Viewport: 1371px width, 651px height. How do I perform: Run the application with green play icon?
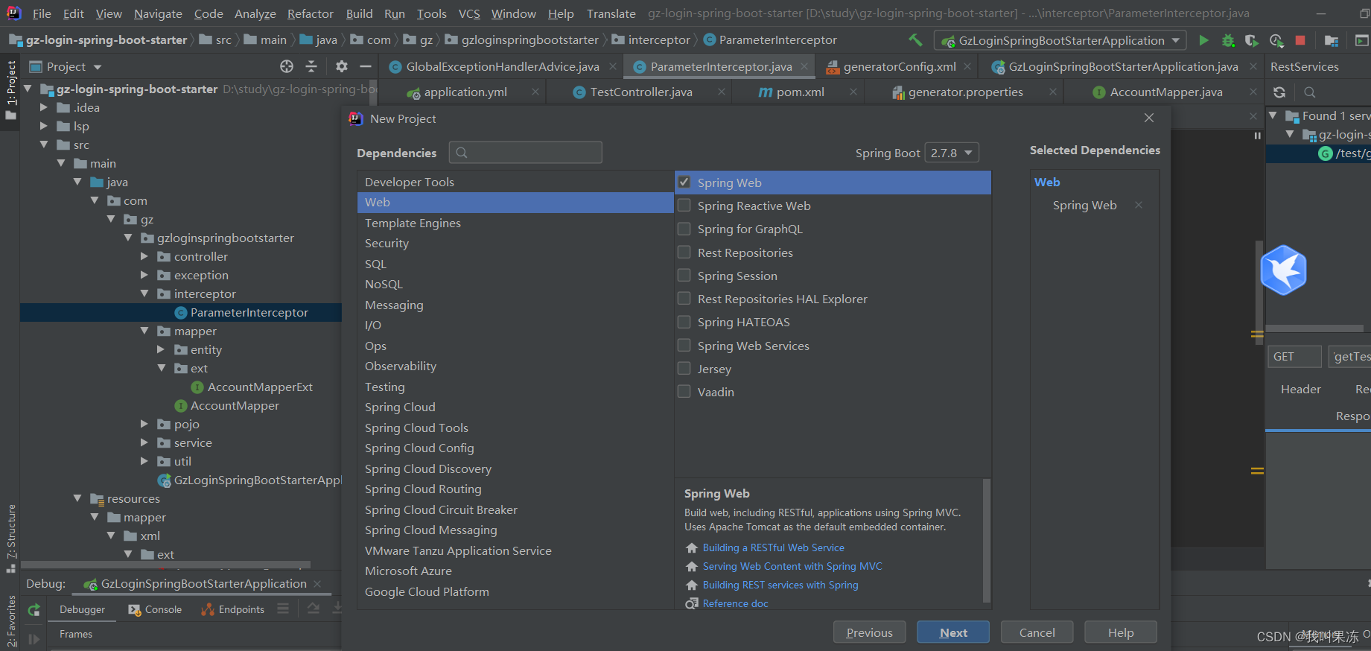click(1203, 40)
